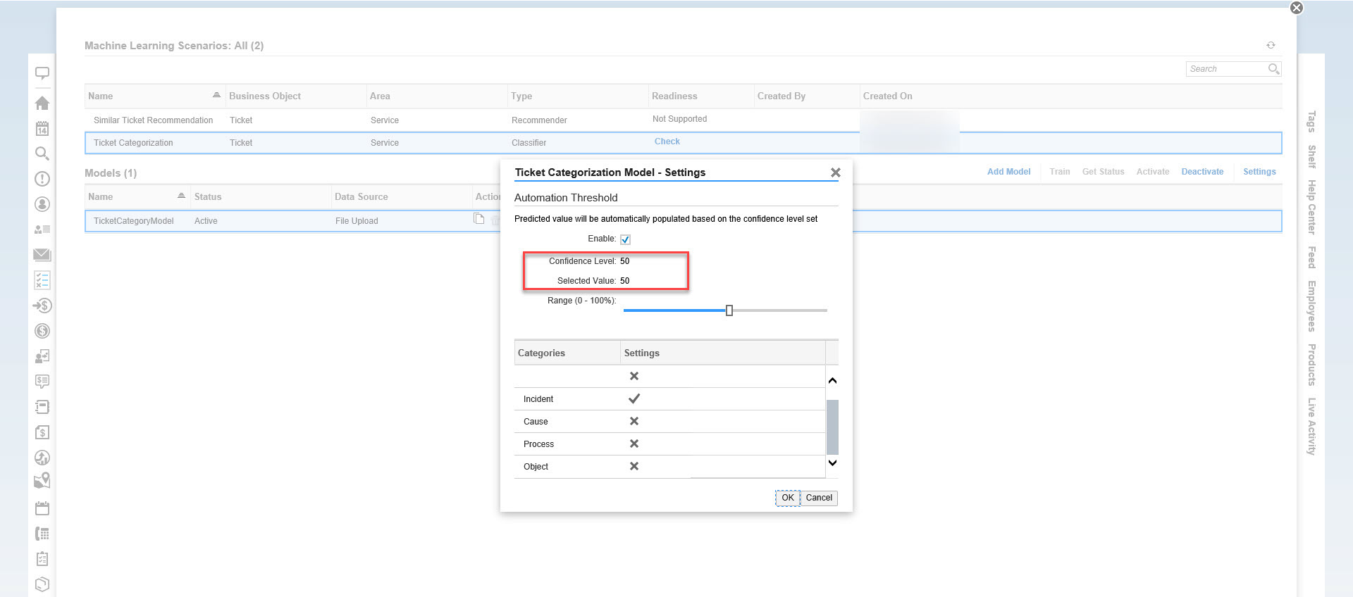Open the notebook icon in sidebar
Screen dimensions: 1353x597
[42, 407]
